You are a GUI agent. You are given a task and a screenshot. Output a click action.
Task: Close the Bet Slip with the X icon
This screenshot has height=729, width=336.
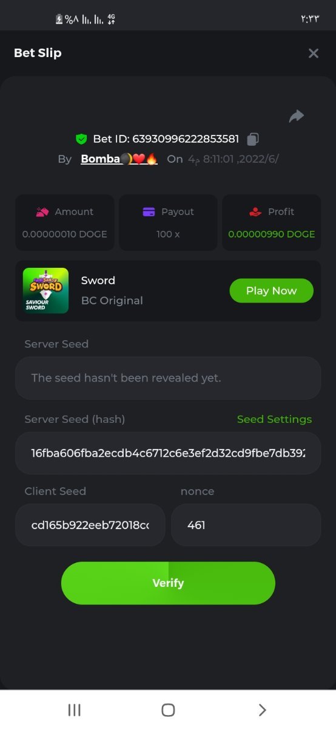(314, 53)
